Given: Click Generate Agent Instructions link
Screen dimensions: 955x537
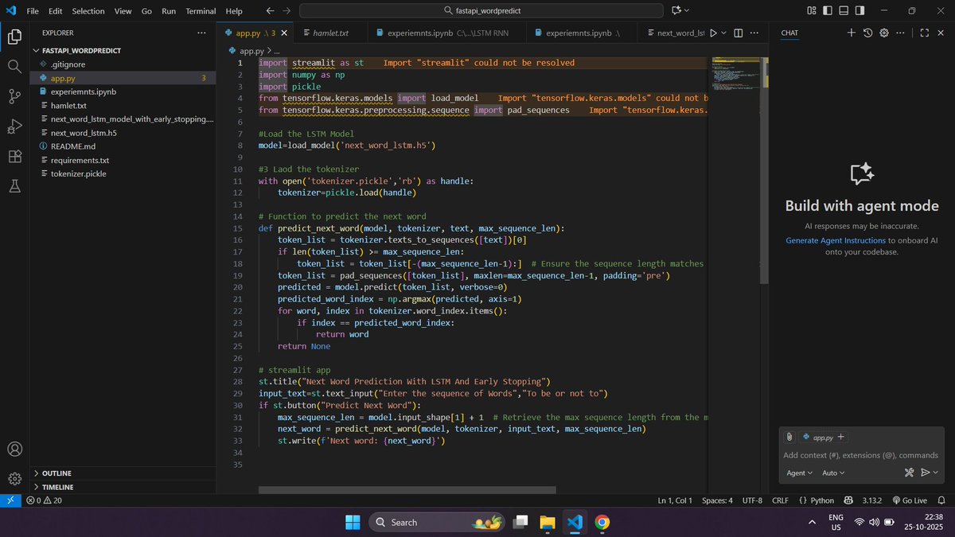Looking at the screenshot, I should point(836,240).
